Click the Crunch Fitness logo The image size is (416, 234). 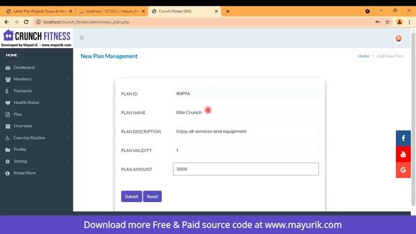coord(36,38)
